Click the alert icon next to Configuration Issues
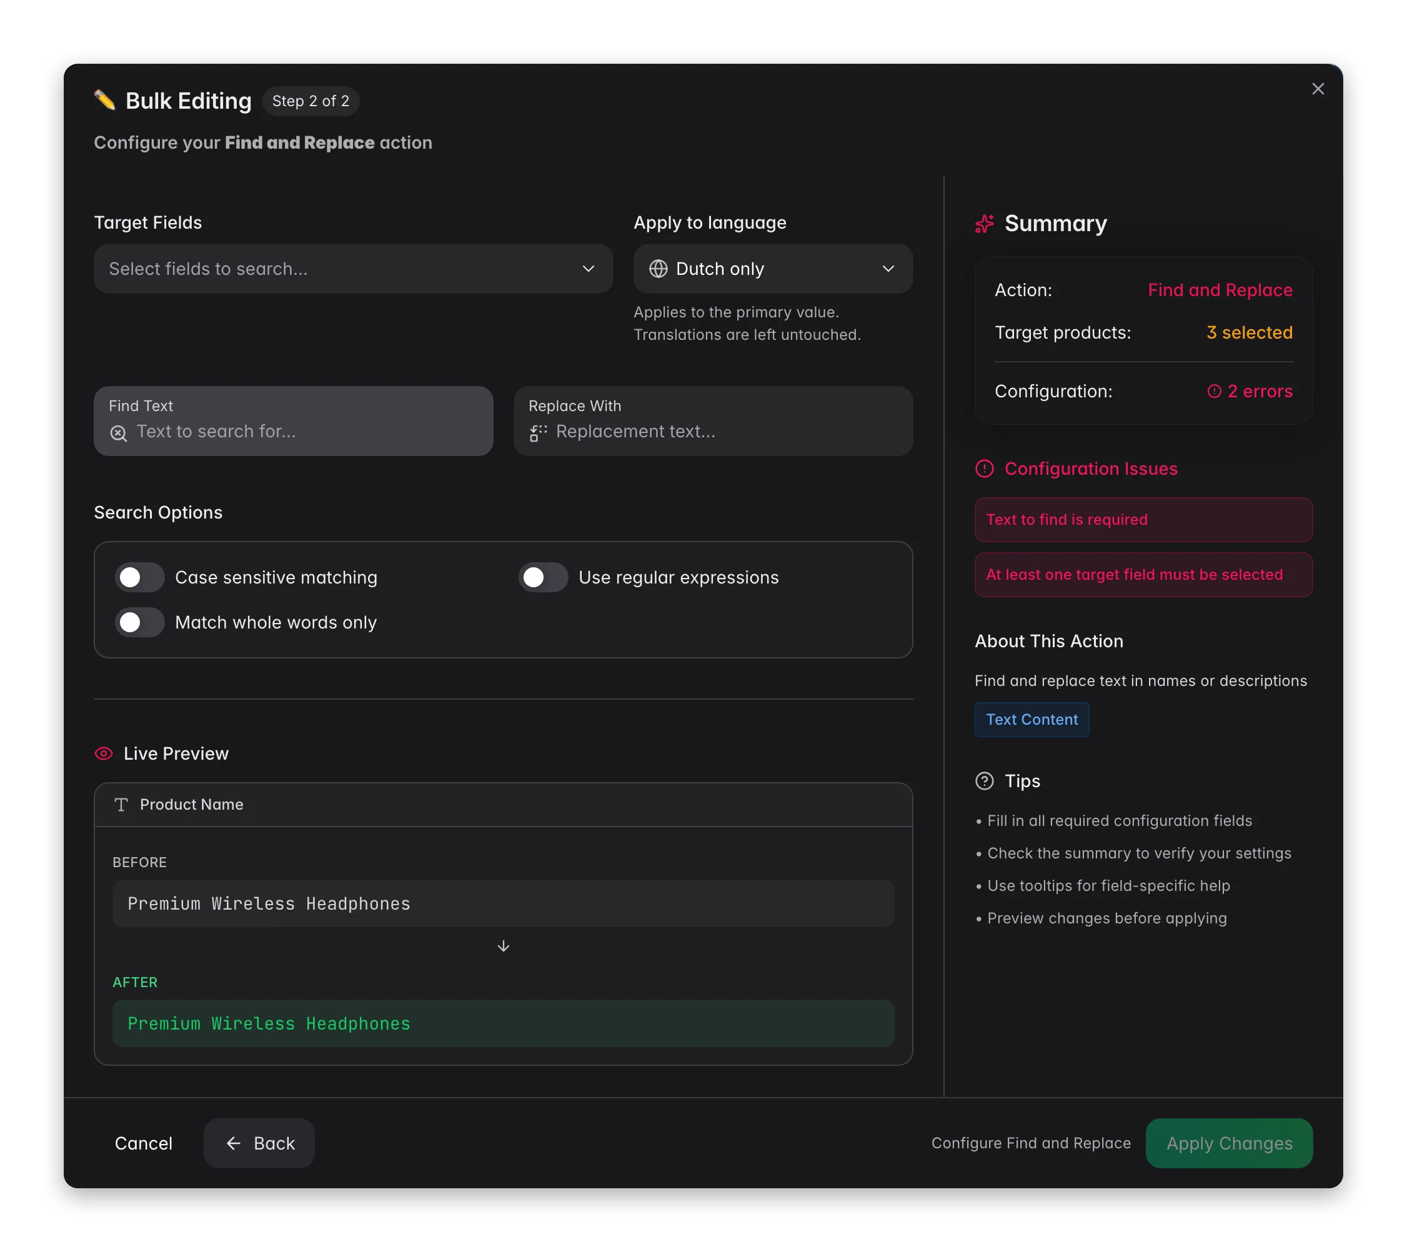 tap(985, 469)
